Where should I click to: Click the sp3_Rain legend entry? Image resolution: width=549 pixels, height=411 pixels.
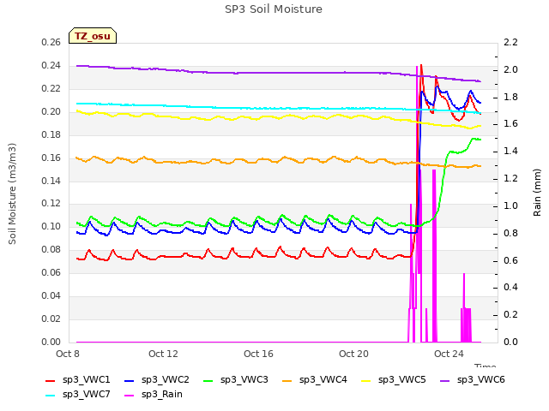pos(154,395)
